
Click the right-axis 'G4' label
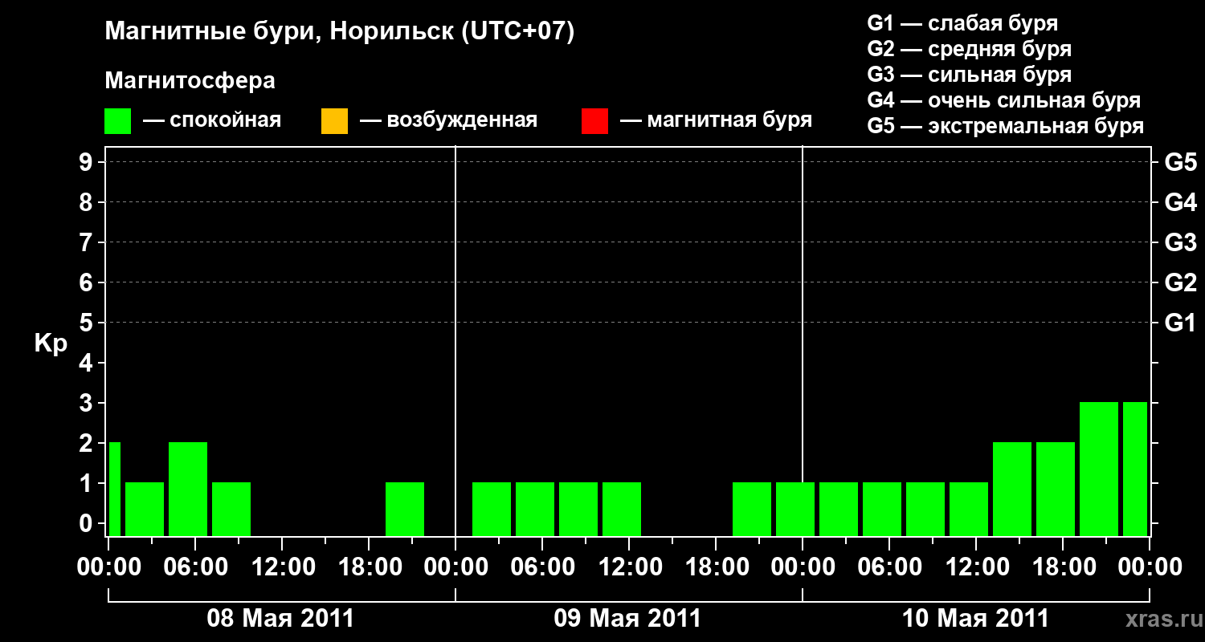tap(1180, 202)
